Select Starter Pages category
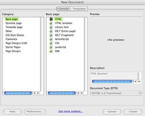This screenshot has width=145, height=116. click(13, 47)
